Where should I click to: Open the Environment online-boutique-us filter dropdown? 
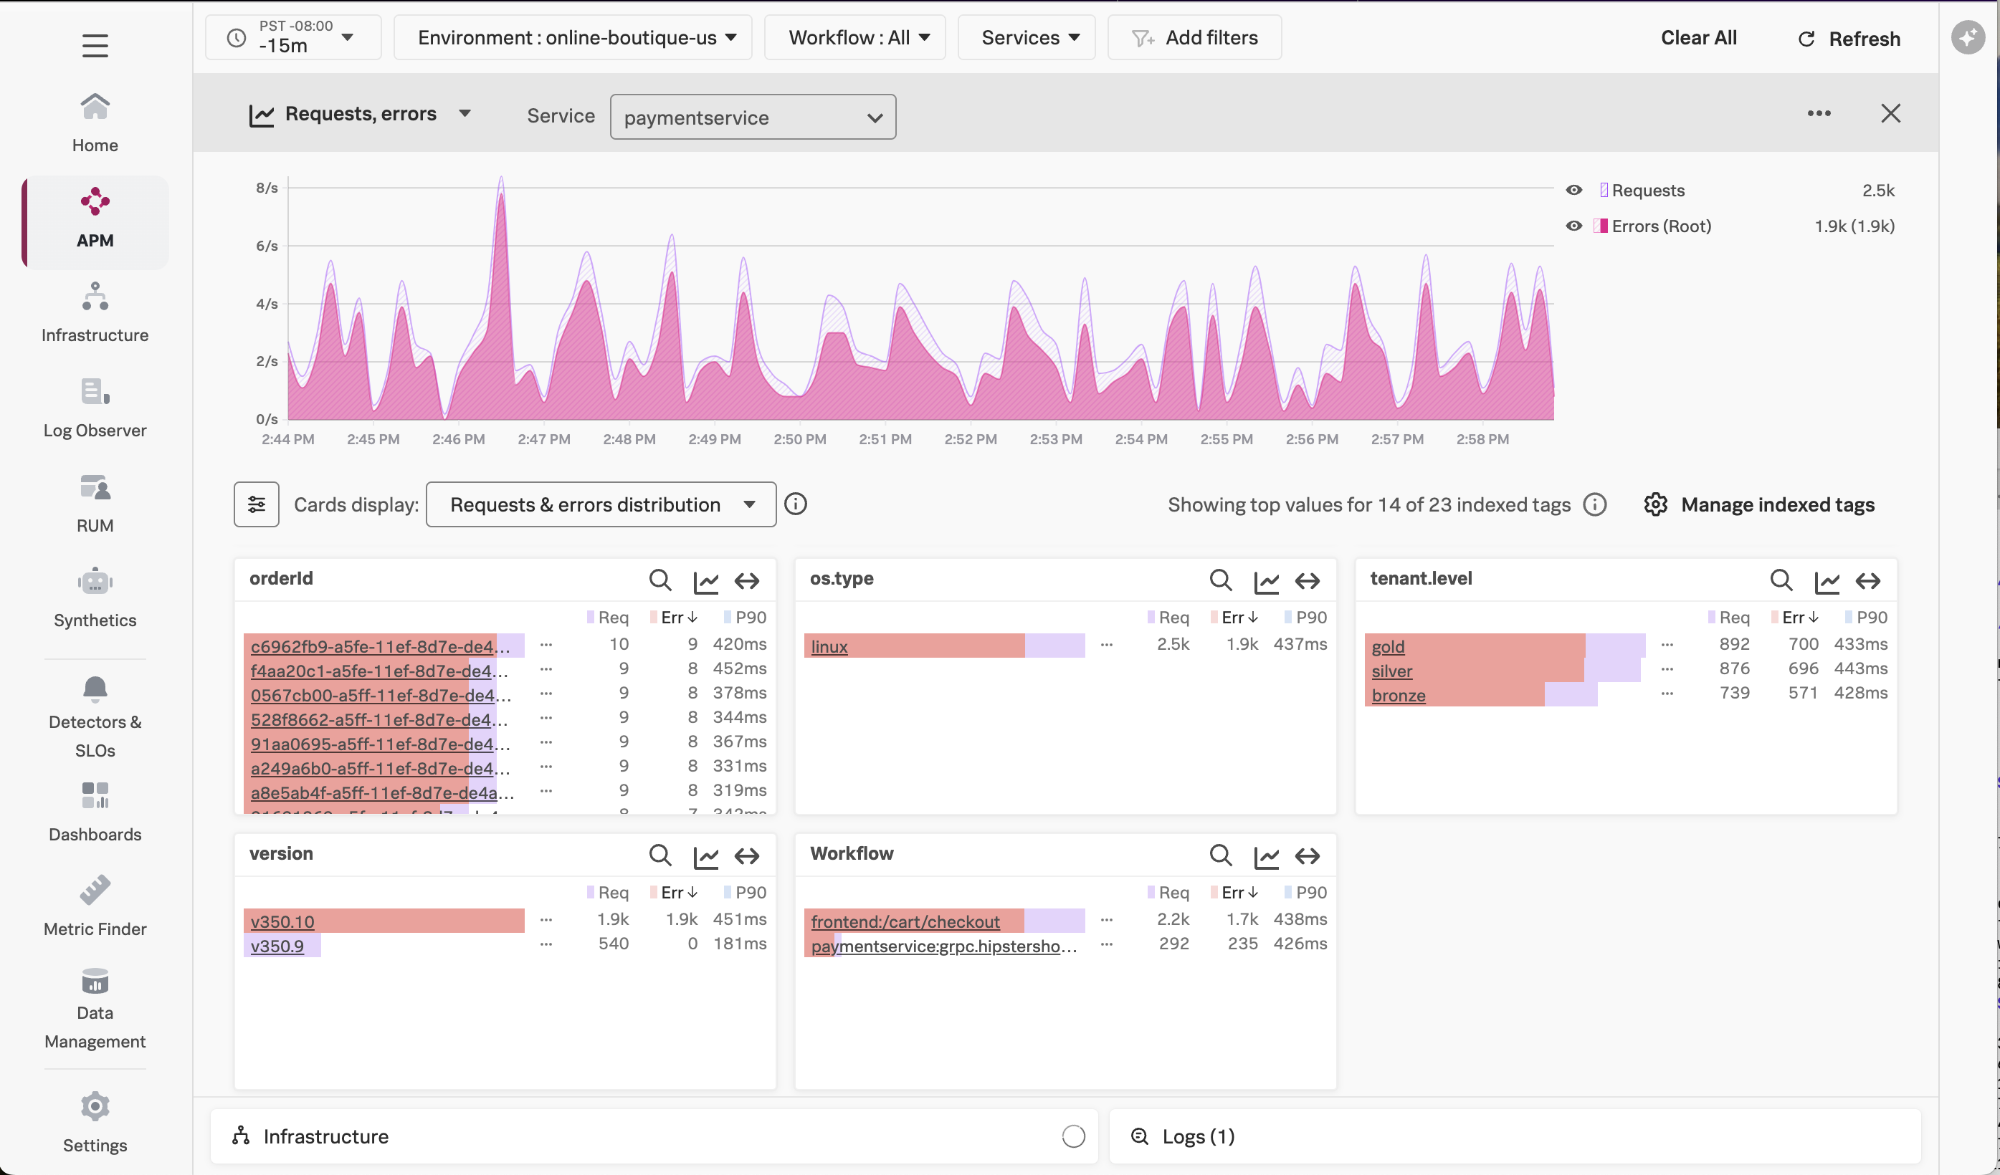573,37
